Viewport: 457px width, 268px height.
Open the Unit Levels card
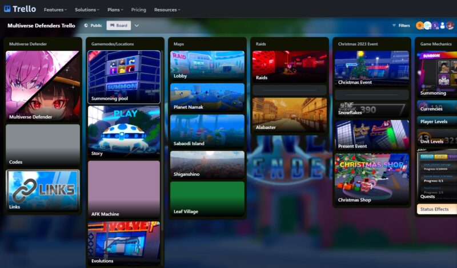tap(437, 137)
